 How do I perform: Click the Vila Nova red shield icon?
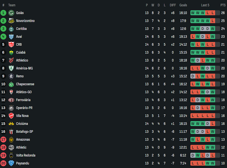(x=11, y=116)
